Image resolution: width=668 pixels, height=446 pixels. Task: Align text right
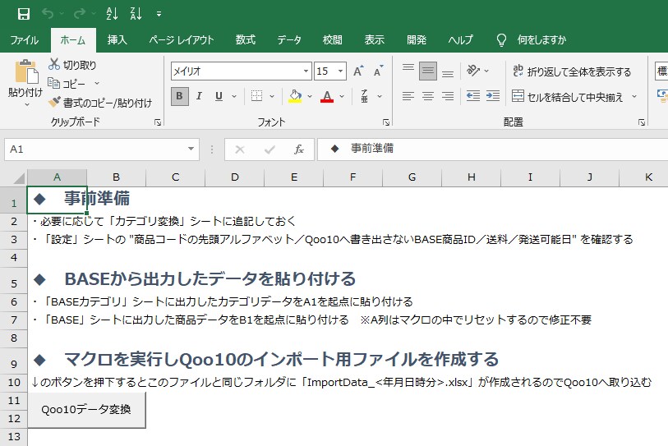tap(447, 96)
